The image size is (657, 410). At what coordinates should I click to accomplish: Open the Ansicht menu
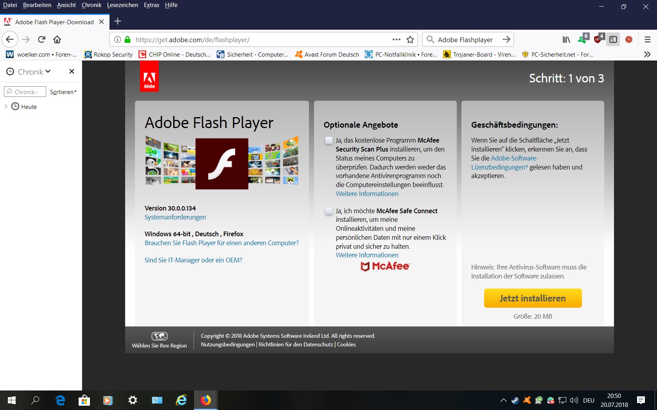click(66, 5)
